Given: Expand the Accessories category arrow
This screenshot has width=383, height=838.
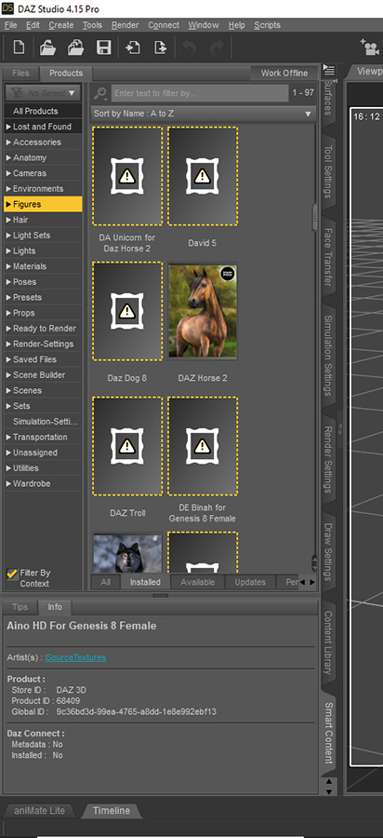Looking at the screenshot, I should point(8,142).
